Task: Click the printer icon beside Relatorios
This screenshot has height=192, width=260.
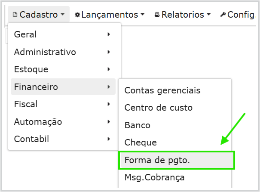Action: click(x=157, y=15)
